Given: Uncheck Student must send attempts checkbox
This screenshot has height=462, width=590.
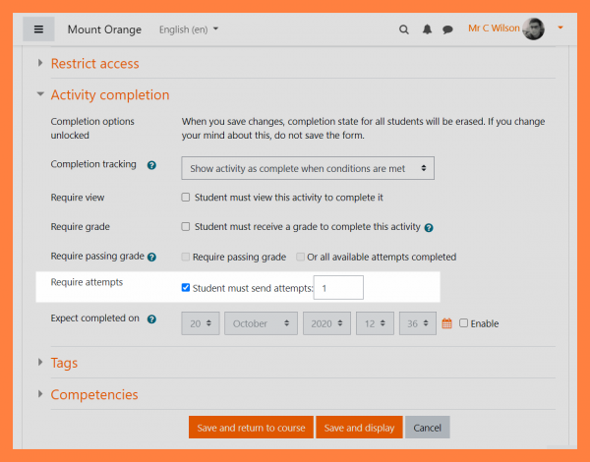Looking at the screenshot, I should [186, 288].
